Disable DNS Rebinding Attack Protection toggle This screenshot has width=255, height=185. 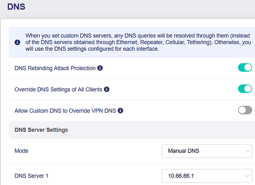(x=245, y=67)
